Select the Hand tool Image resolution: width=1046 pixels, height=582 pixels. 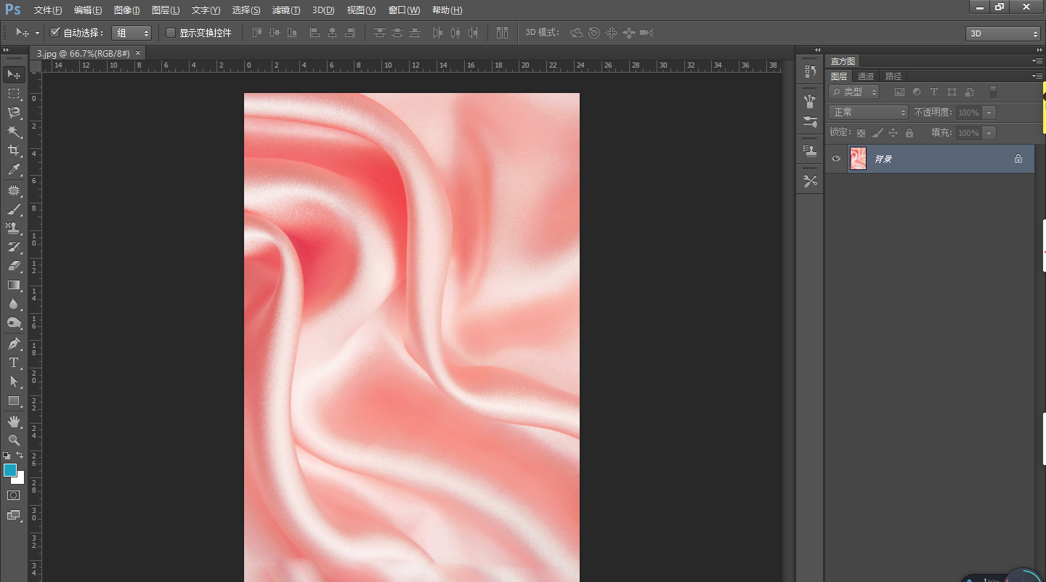pos(14,421)
